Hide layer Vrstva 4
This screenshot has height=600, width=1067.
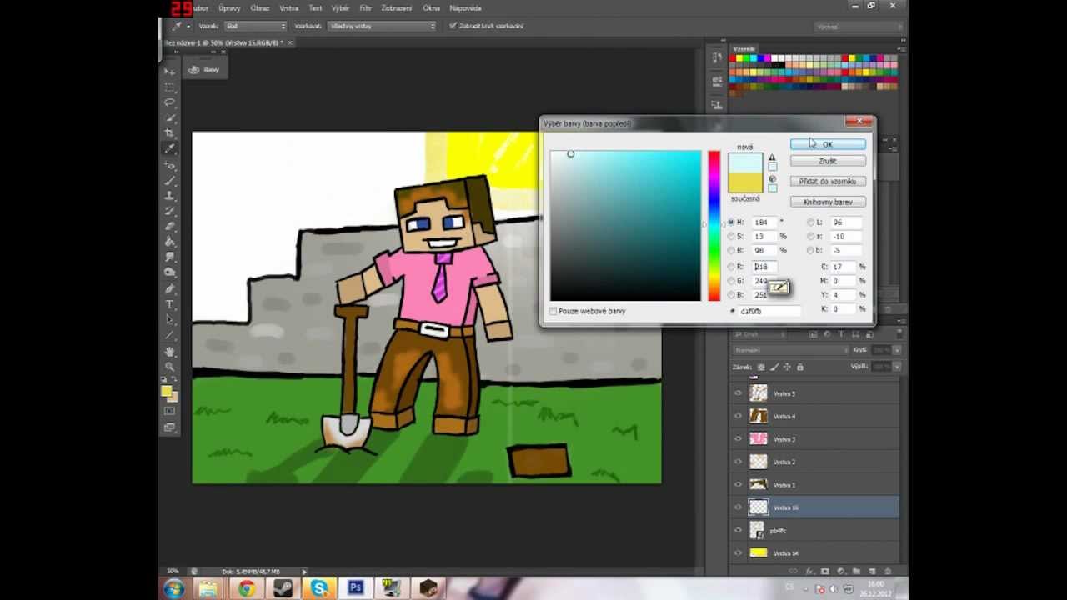tap(738, 416)
